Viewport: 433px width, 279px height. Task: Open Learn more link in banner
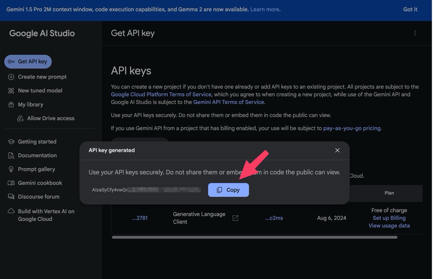point(265,9)
